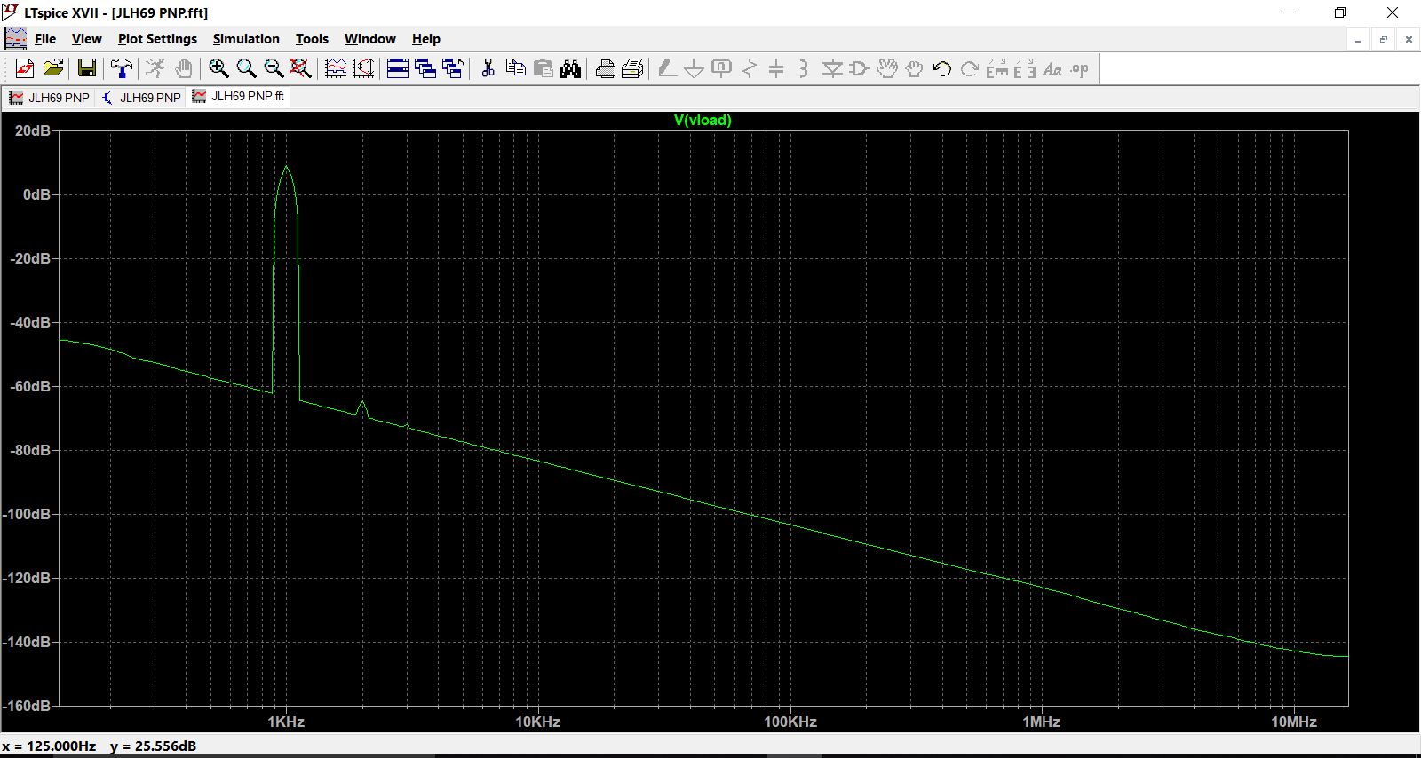Select the Place Ground symbol tool
The image size is (1421, 758).
point(695,68)
